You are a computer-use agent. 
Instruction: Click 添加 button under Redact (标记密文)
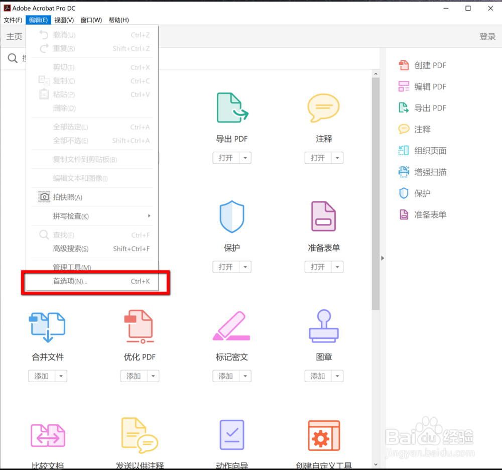pyautogui.click(x=226, y=376)
